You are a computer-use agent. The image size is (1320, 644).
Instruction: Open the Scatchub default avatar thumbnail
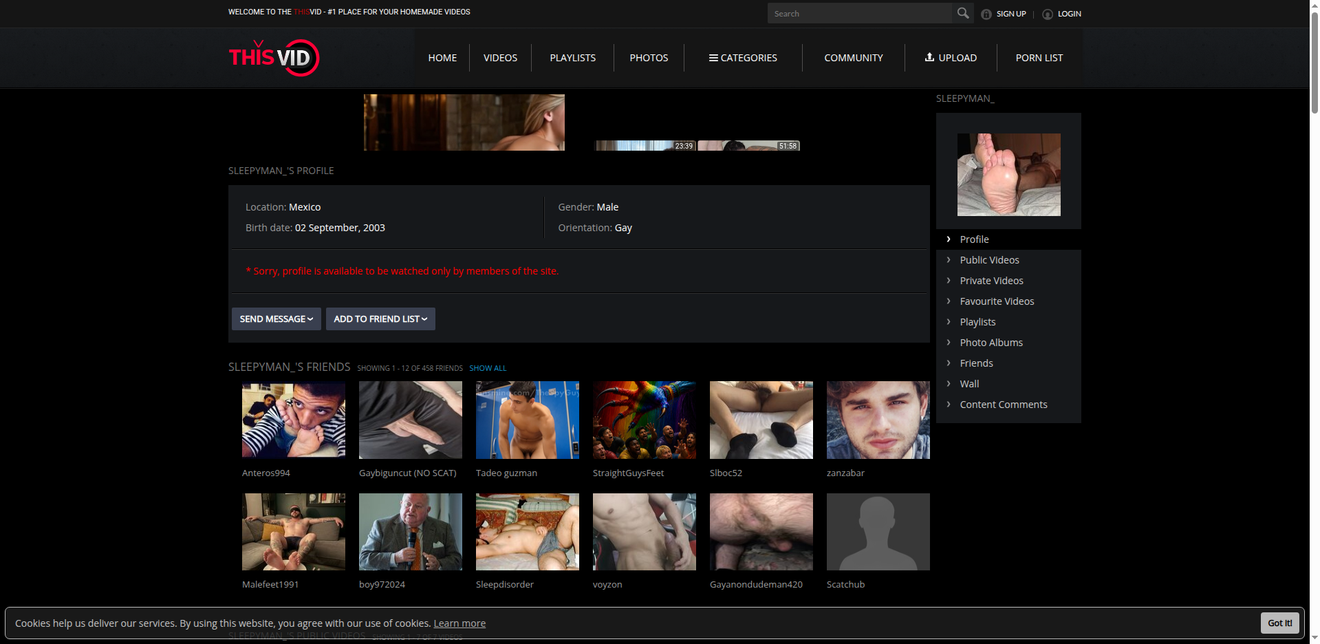(878, 532)
